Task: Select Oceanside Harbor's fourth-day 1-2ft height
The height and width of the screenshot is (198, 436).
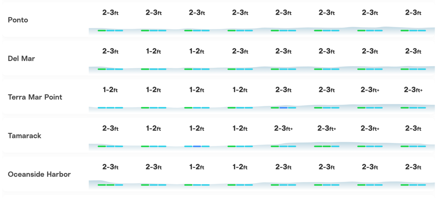Action: click(x=240, y=167)
